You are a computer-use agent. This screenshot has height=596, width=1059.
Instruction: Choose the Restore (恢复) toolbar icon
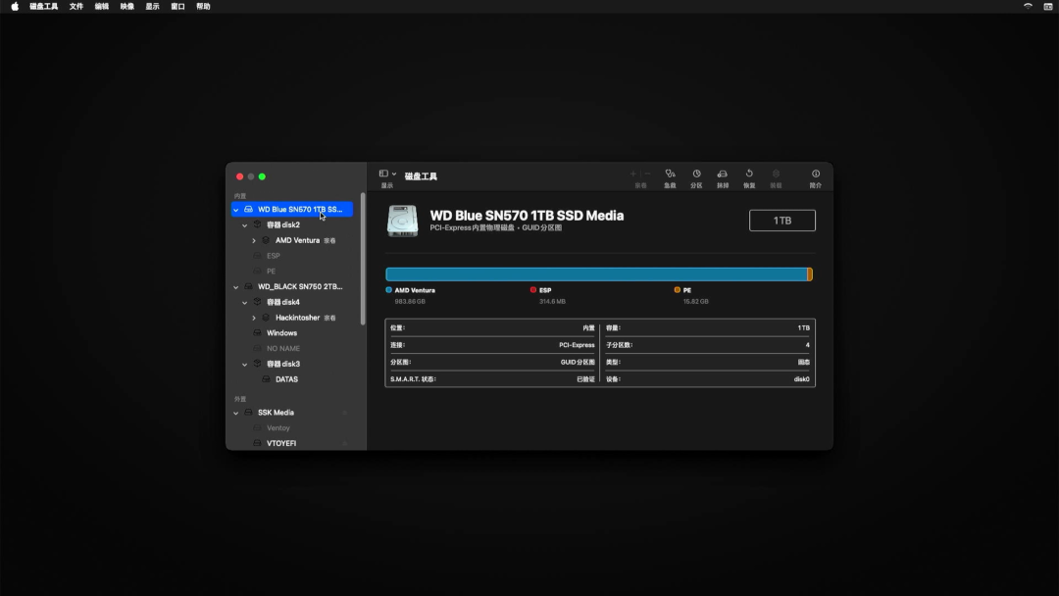coord(749,174)
